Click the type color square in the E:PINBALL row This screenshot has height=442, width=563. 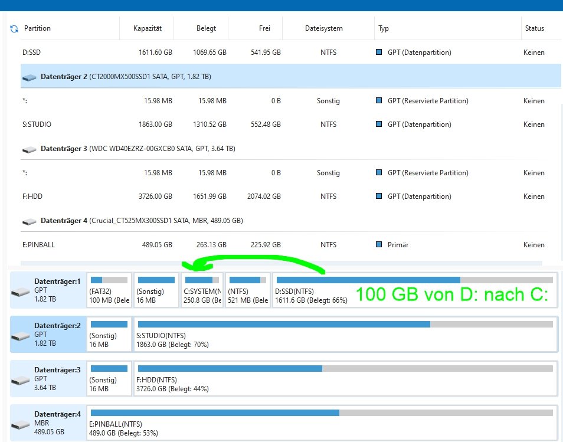click(x=378, y=244)
